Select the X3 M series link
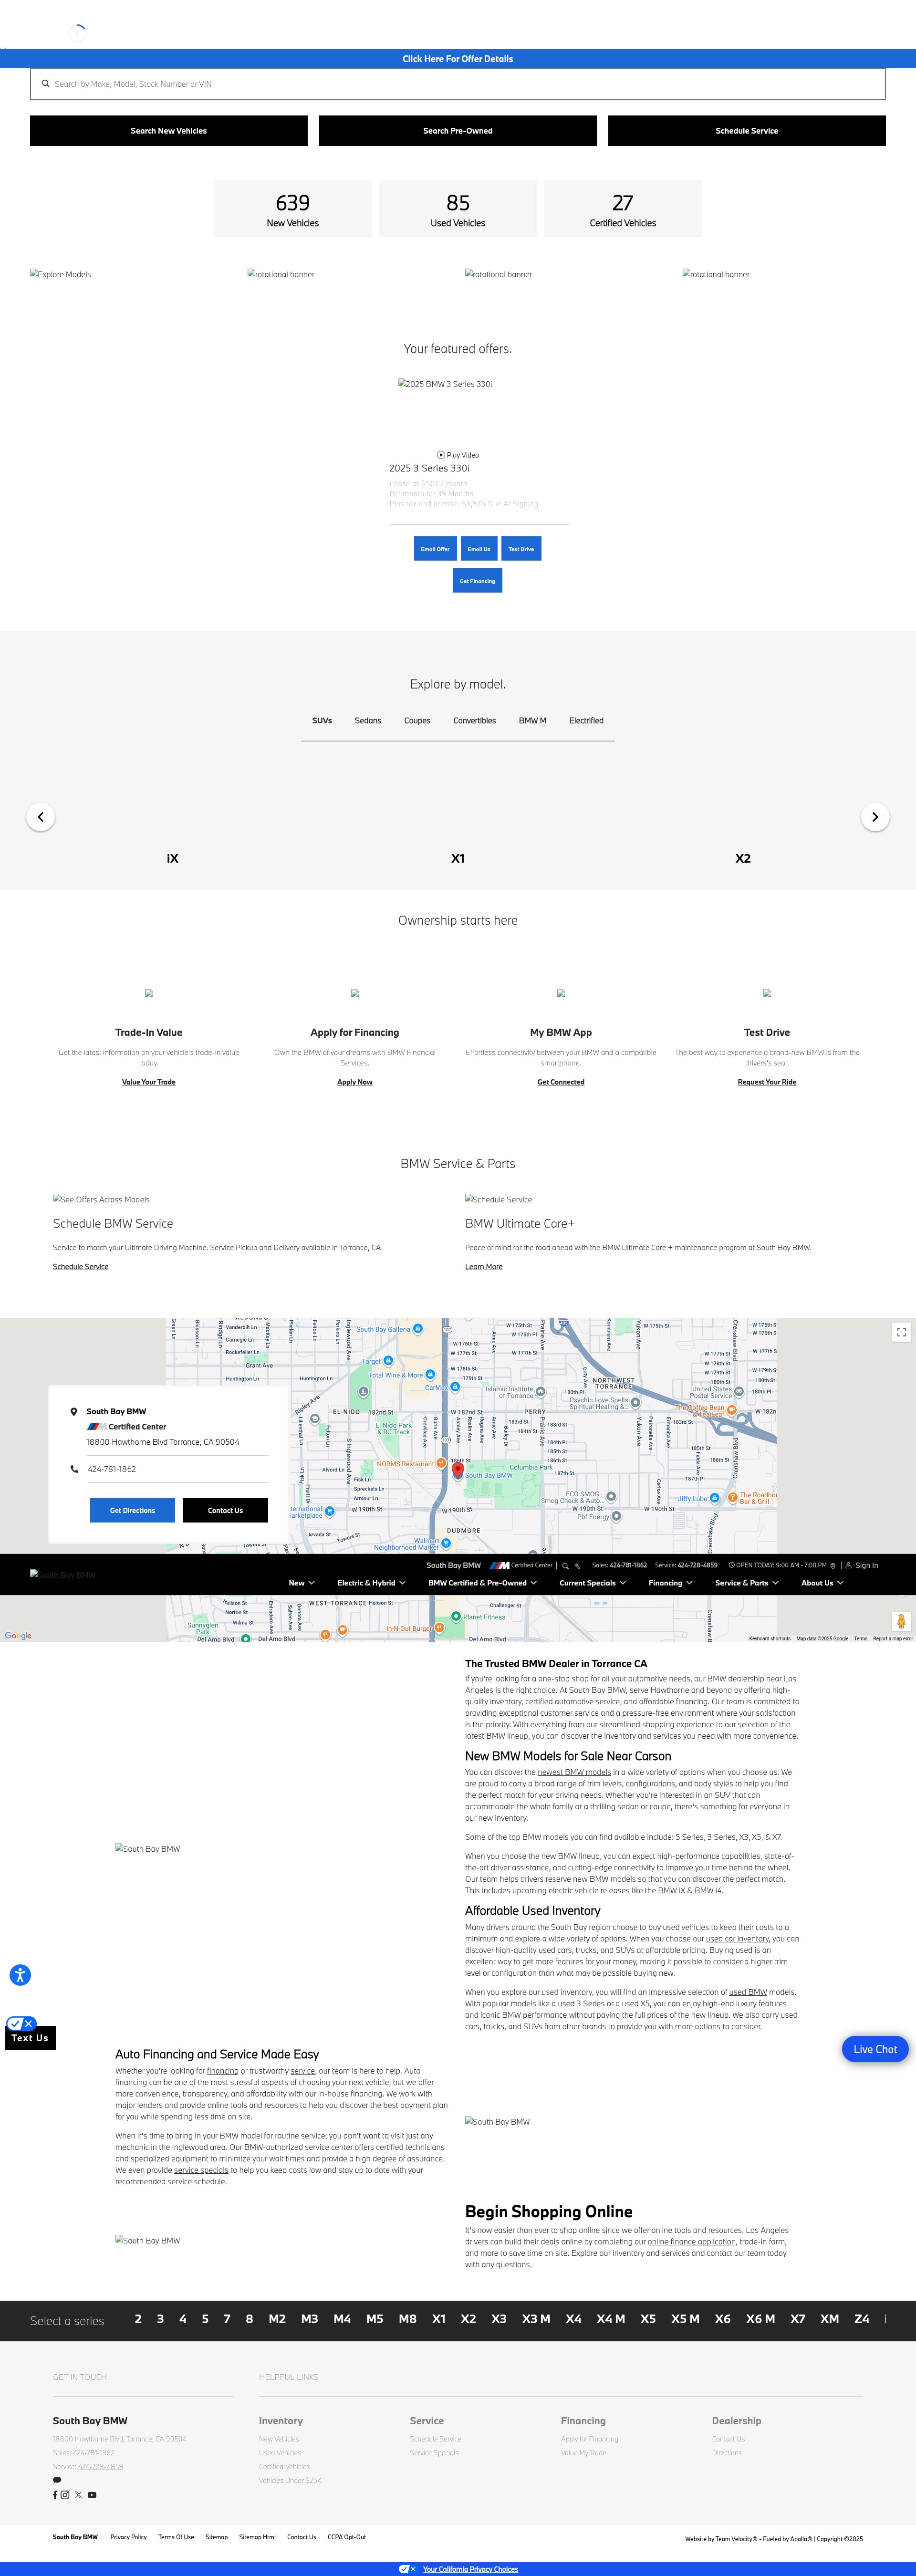This screenshot has width=916, height=2576. [536, 2319]
